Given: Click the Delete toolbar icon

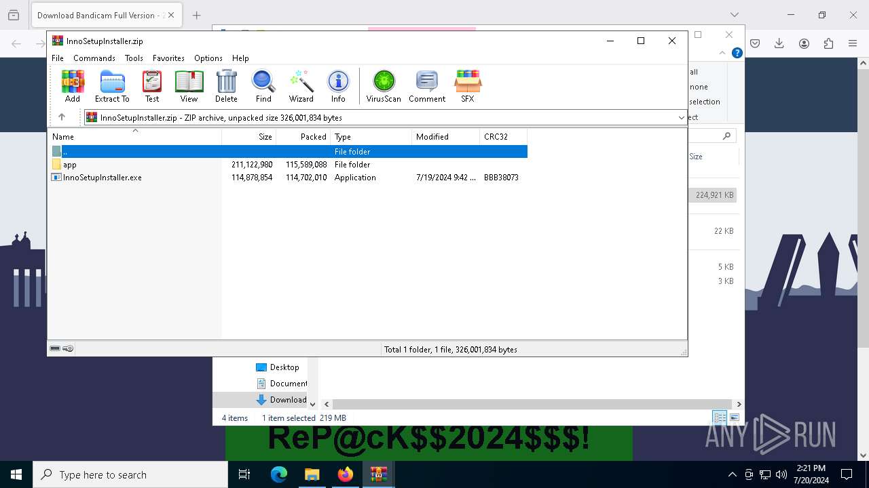Looking at the screenshot, I should tap(226, 86).
